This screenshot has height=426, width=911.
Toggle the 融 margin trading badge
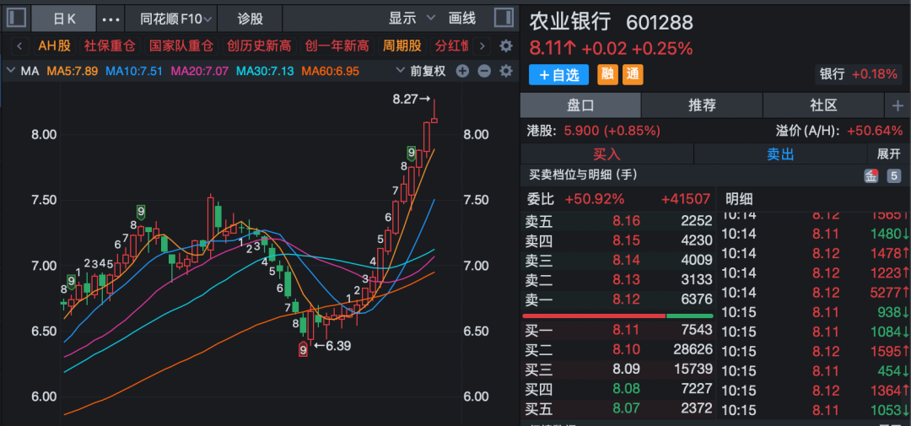[607, 74]
